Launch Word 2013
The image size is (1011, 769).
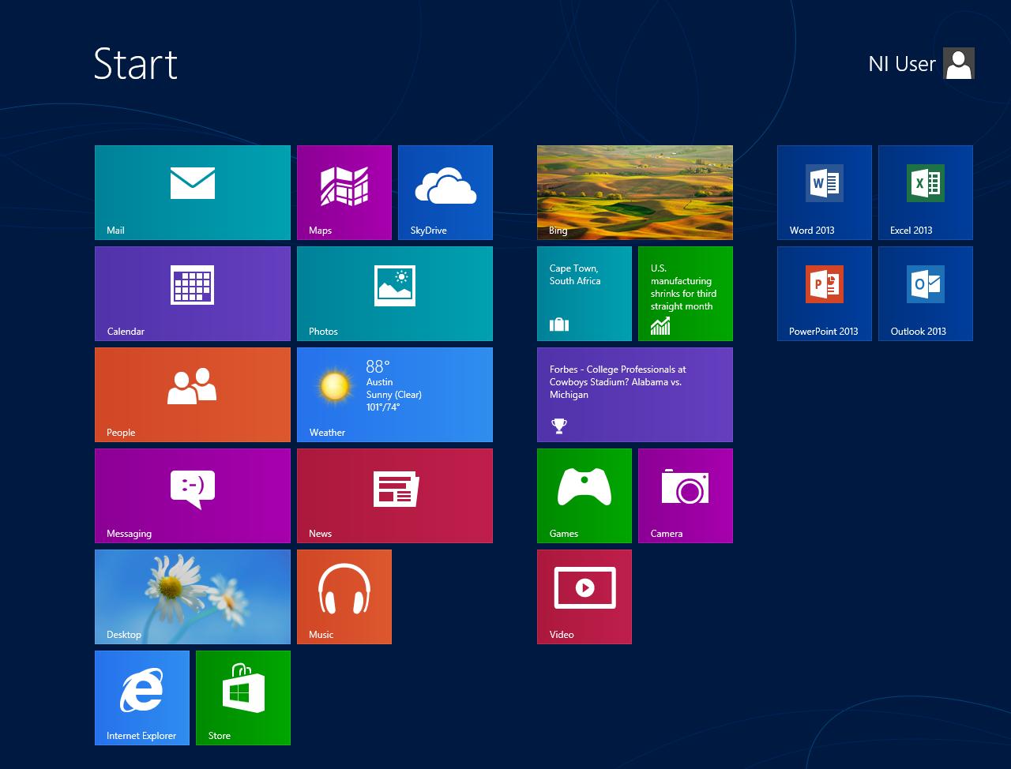[x=825, y=193]
